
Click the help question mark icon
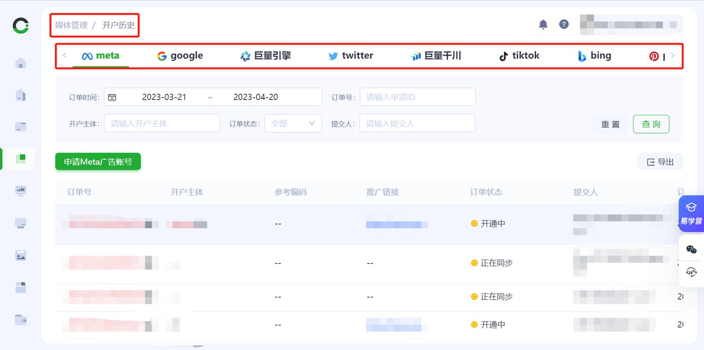(564, 24)
